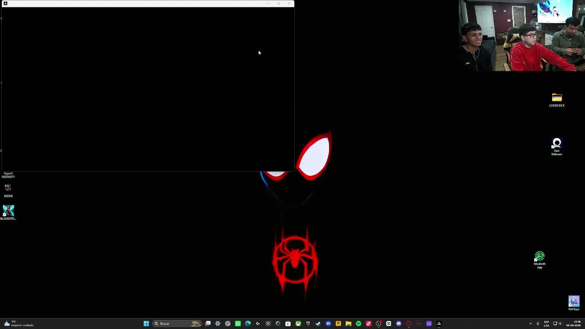Viewport: 585px width, 329px height.
Task: Open Logitech G Hub from the taskbar
Action: point(258,324)
